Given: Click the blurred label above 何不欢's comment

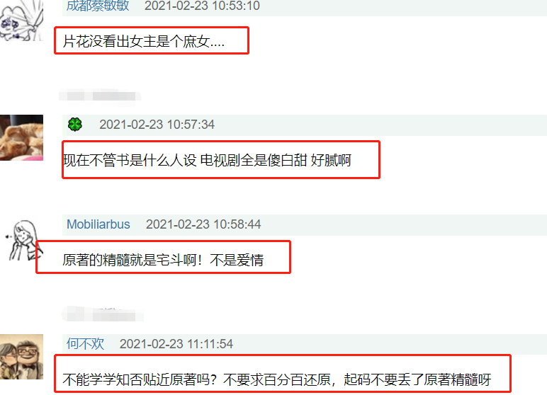Looking at the screenshot, I should (103, 314).
